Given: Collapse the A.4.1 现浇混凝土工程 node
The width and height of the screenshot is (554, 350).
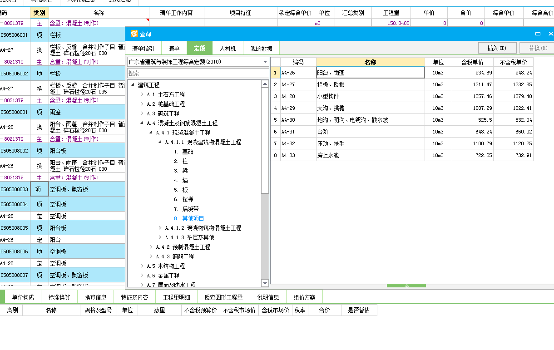Looking at the screenshot, I should click(x=151, y=133).
